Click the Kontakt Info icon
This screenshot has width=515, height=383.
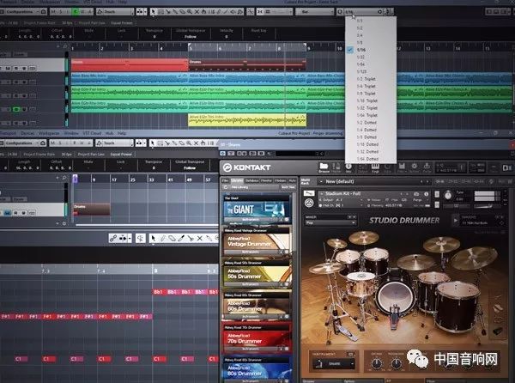click(348, 167)
